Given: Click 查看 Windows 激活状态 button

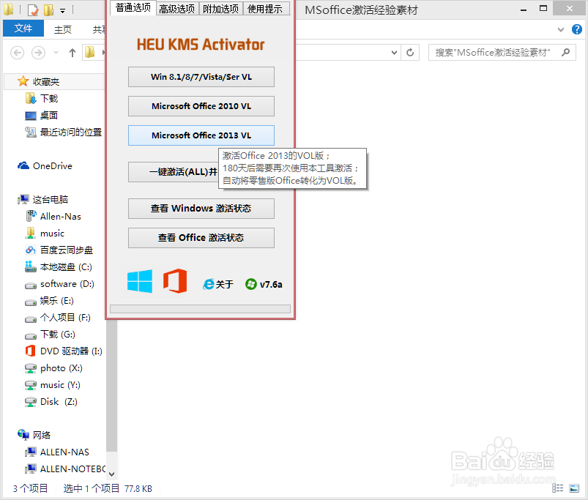Looking at the screenshot, I should [201, 209].
